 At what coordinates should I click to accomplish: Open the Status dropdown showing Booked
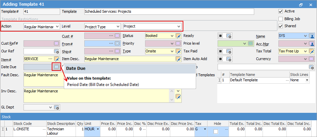pyautogui.click(x=172, y=36)
